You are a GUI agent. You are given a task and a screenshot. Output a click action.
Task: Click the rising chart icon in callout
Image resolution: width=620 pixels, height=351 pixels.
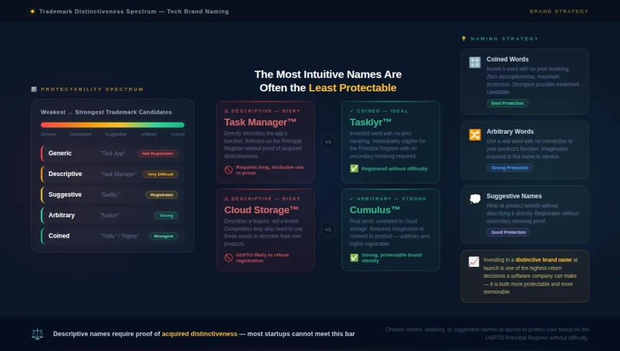pos(473,261)
